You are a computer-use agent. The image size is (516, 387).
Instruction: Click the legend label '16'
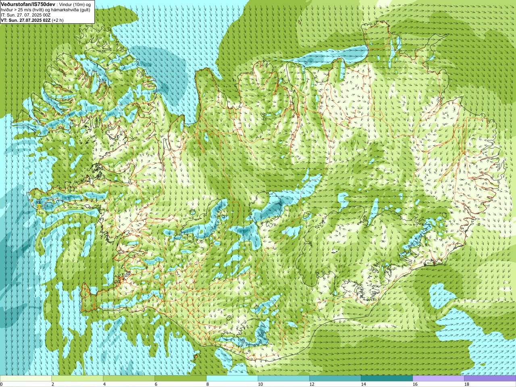[414, 384]
